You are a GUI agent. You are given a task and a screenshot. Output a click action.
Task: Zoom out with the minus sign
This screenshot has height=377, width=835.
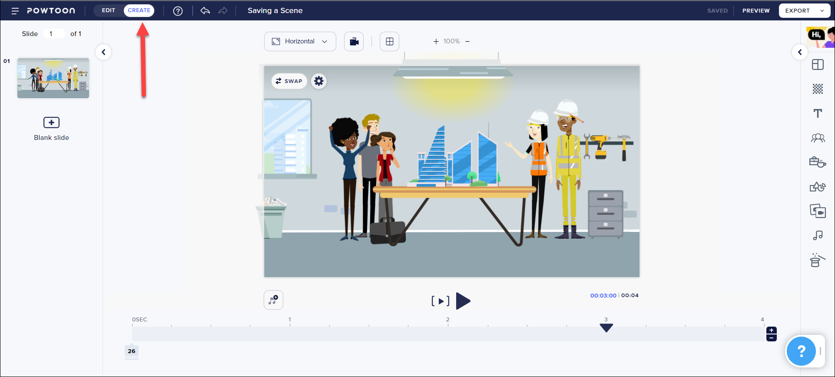tap(467, 41)
